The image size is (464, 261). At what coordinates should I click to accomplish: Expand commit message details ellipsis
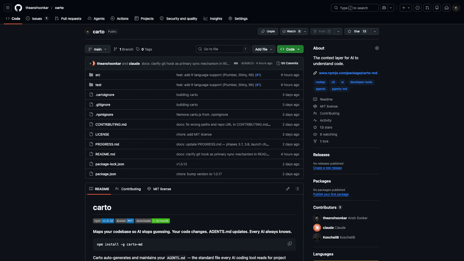click(236, 63)
